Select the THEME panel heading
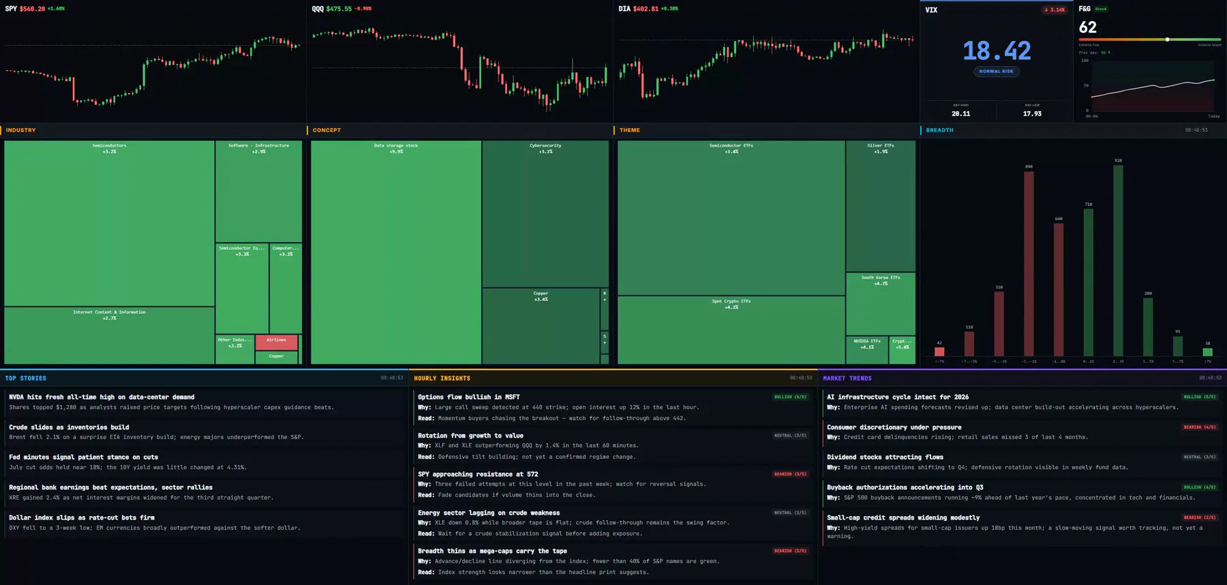 click(629, 130)
